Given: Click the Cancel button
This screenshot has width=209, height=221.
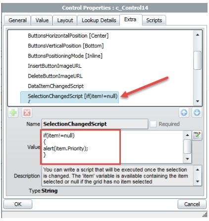Looking at the screenshot, I should pos(192,204).
